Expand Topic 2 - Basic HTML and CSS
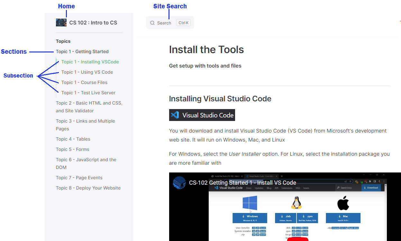 [x=89, y=107]
